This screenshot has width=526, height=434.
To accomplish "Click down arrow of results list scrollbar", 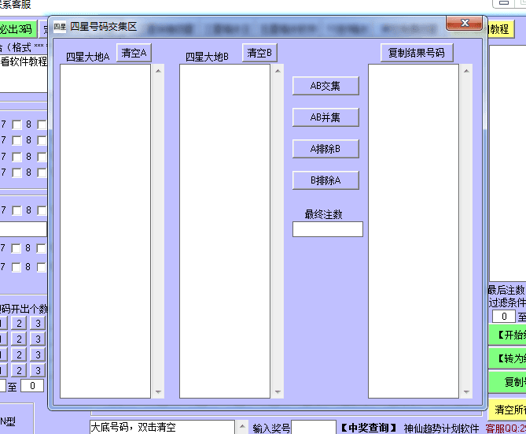I will click(x=466, y=391).
